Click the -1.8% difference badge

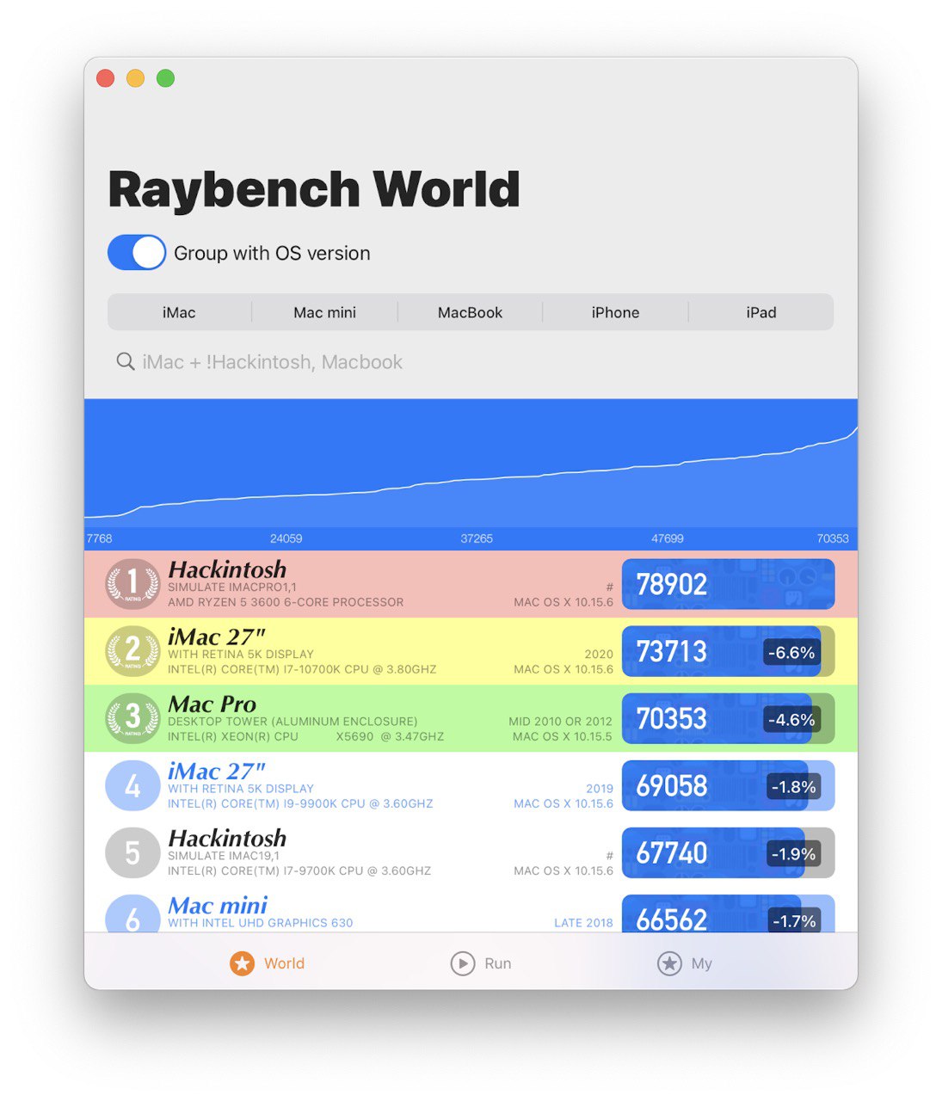[793, 787]
